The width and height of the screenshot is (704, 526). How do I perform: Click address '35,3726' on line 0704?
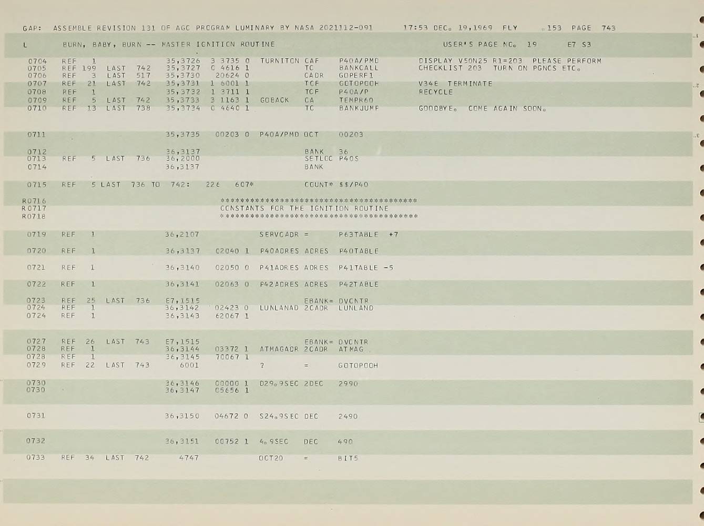point(183,61)
